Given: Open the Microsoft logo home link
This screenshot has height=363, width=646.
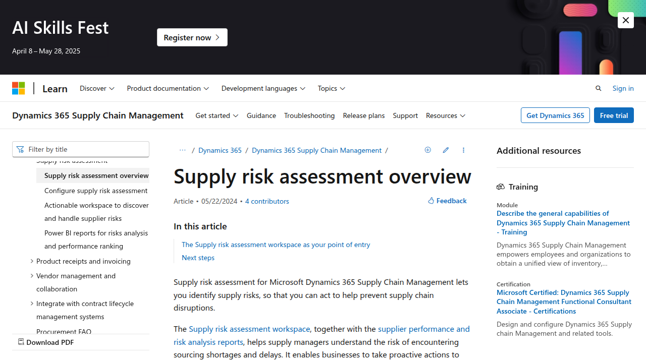Looking at the screenshot, I should (x=19, y=88).
